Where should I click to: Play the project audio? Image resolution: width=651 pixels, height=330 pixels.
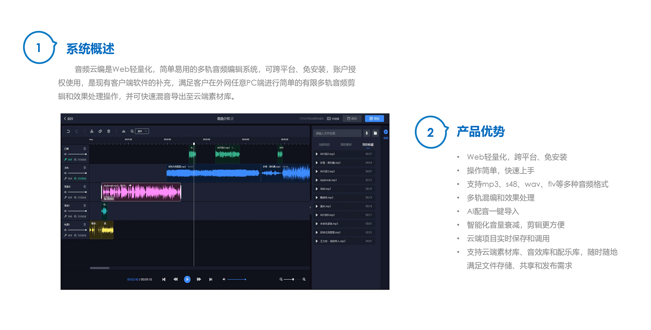(x=187, y=279)
